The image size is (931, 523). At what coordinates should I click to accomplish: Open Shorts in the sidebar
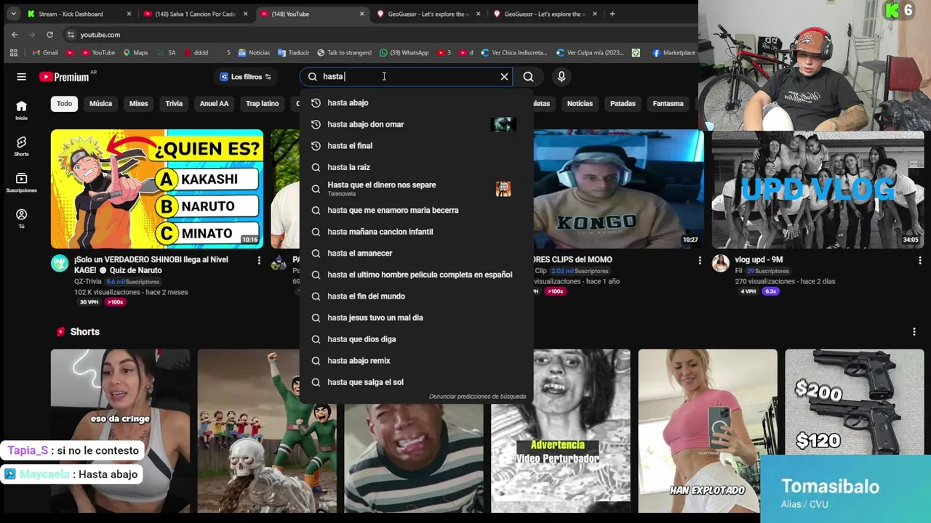tap(21, 147)
